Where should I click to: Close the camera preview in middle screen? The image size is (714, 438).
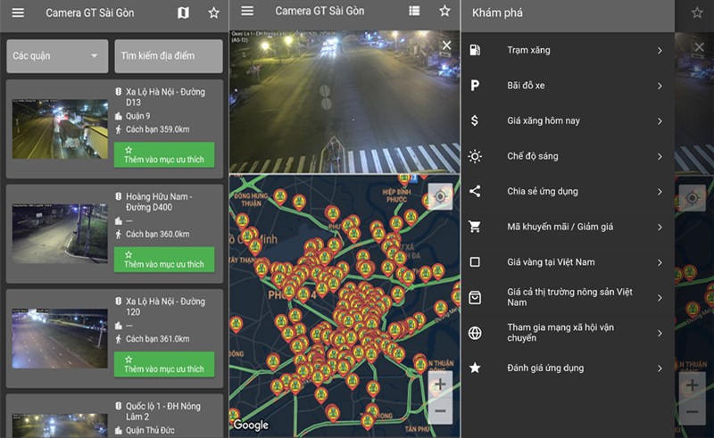click(x=447, y=45)
